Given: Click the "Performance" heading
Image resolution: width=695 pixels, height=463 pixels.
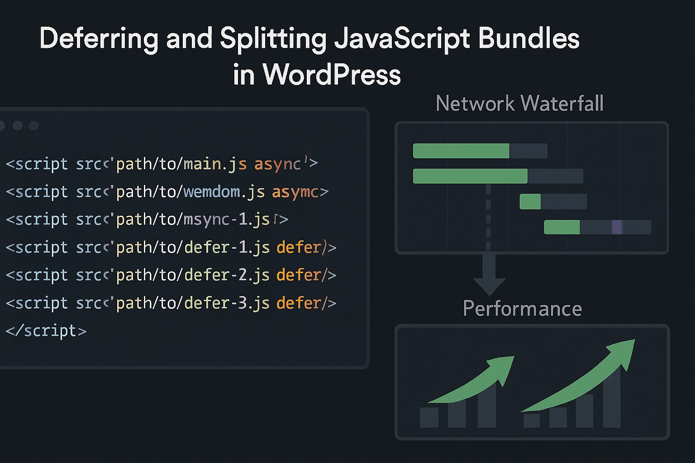Looking at the screenshot, I should (x=522, y=309).
